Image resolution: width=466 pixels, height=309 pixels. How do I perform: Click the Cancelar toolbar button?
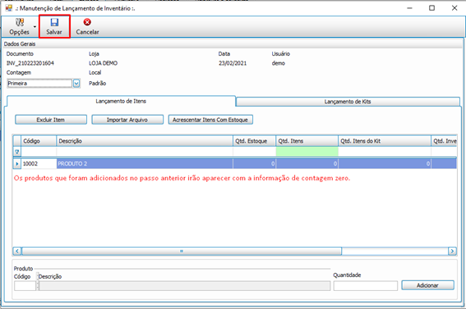click(87, 27)
